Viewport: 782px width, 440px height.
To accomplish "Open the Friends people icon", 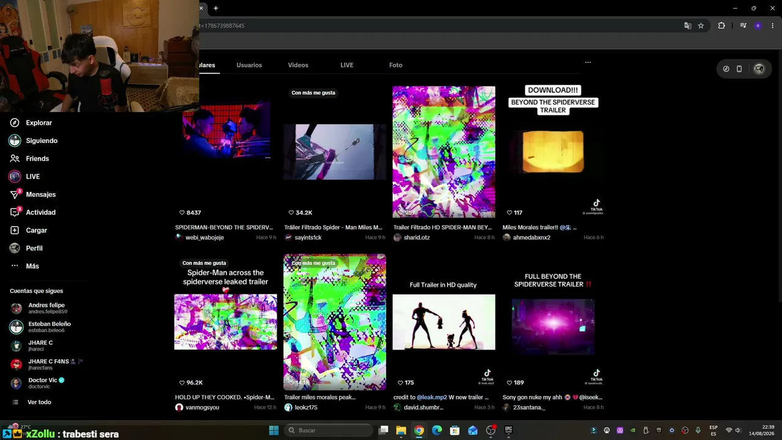I will 15,158.
